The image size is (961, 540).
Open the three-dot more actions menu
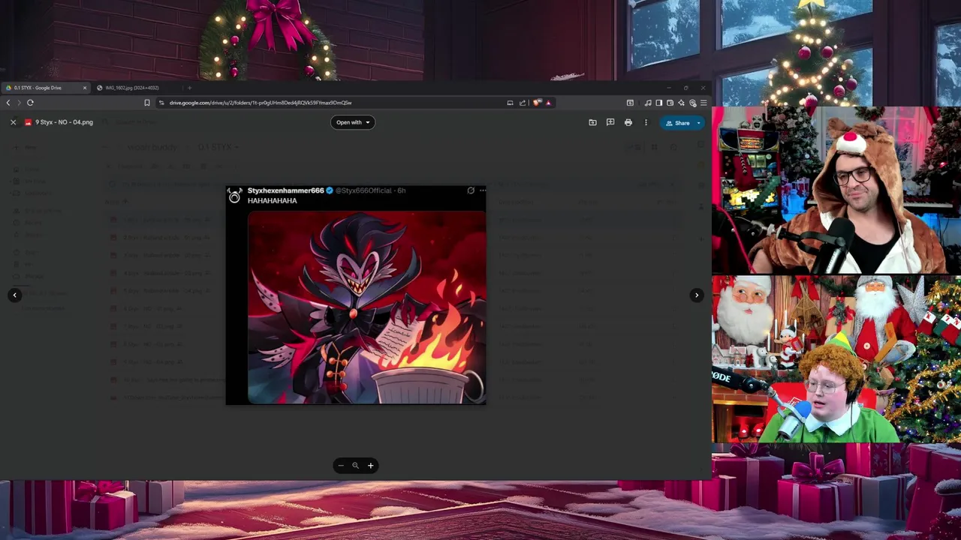[646, 122]
